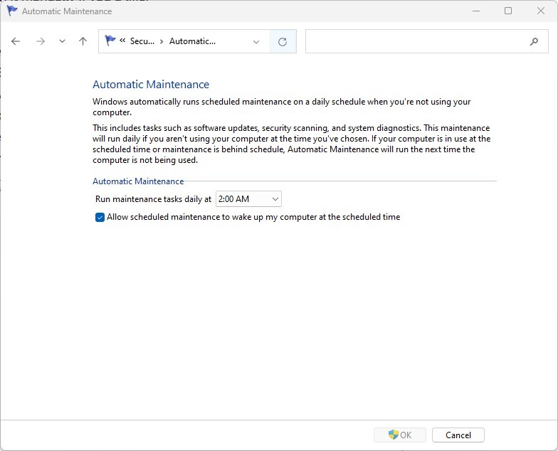Minimize the Automatic Maintenance window

[475, 11]
